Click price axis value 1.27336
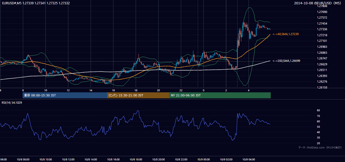345x162 pixels. click(322, 29)
